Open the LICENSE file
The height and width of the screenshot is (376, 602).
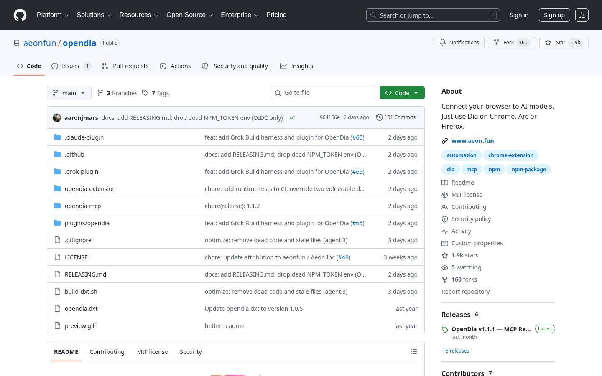click(x=76, y=257)
